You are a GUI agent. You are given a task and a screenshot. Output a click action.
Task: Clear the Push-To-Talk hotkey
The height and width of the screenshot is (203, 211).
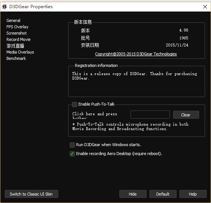(x=186, y=115)
